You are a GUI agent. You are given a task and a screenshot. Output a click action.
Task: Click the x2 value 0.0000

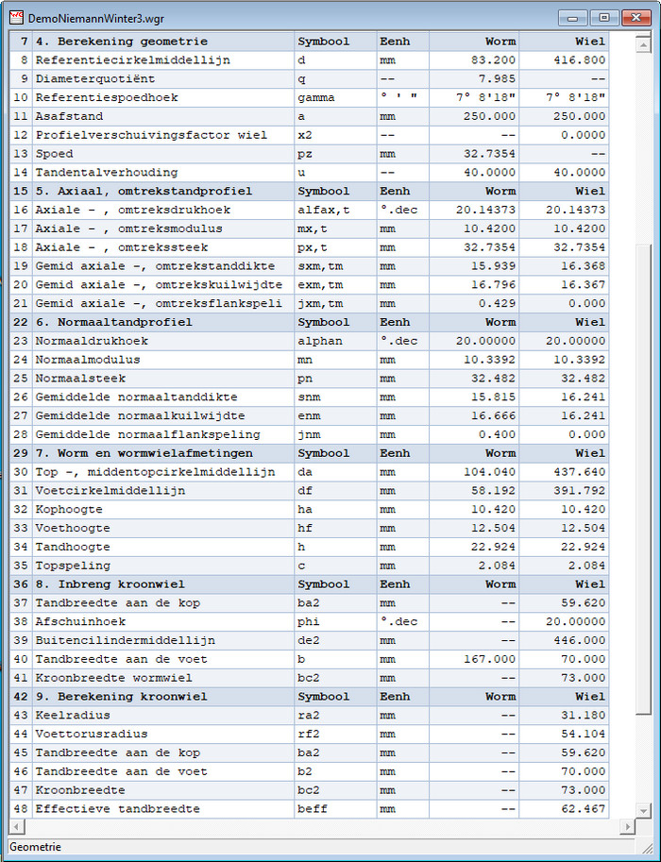[x=583, y=135]
